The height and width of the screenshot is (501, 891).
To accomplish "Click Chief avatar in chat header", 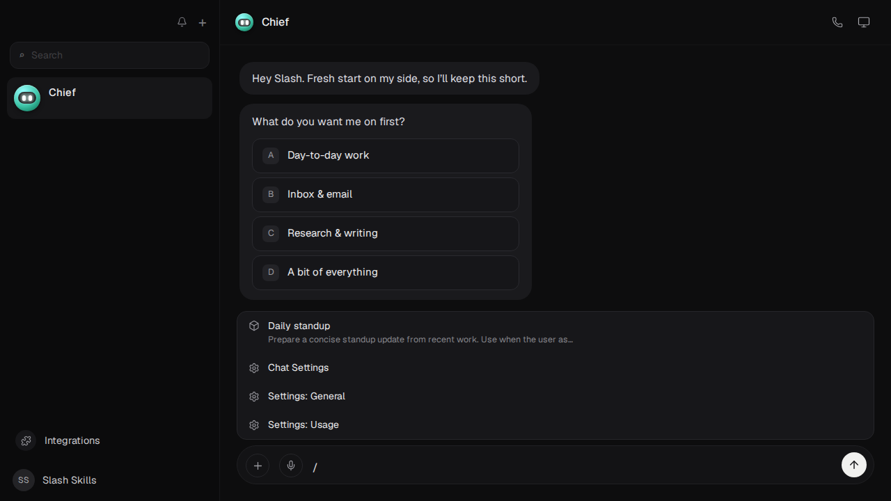I will 244,22.
